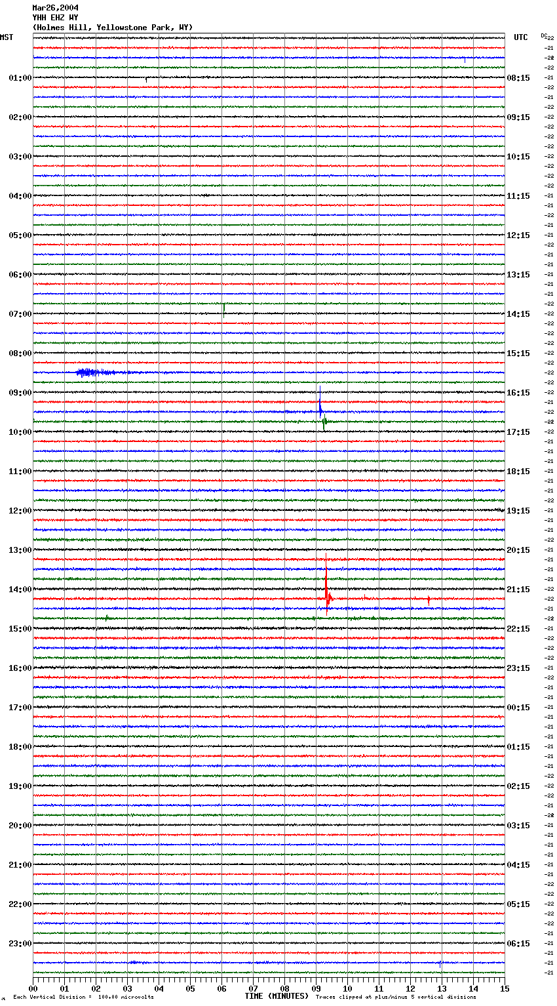Click the Holmes Hill, Yellowstone Park location title
Image resolution: width=557 pixels, height=1006 pixels.
click(x=113, y=28)
